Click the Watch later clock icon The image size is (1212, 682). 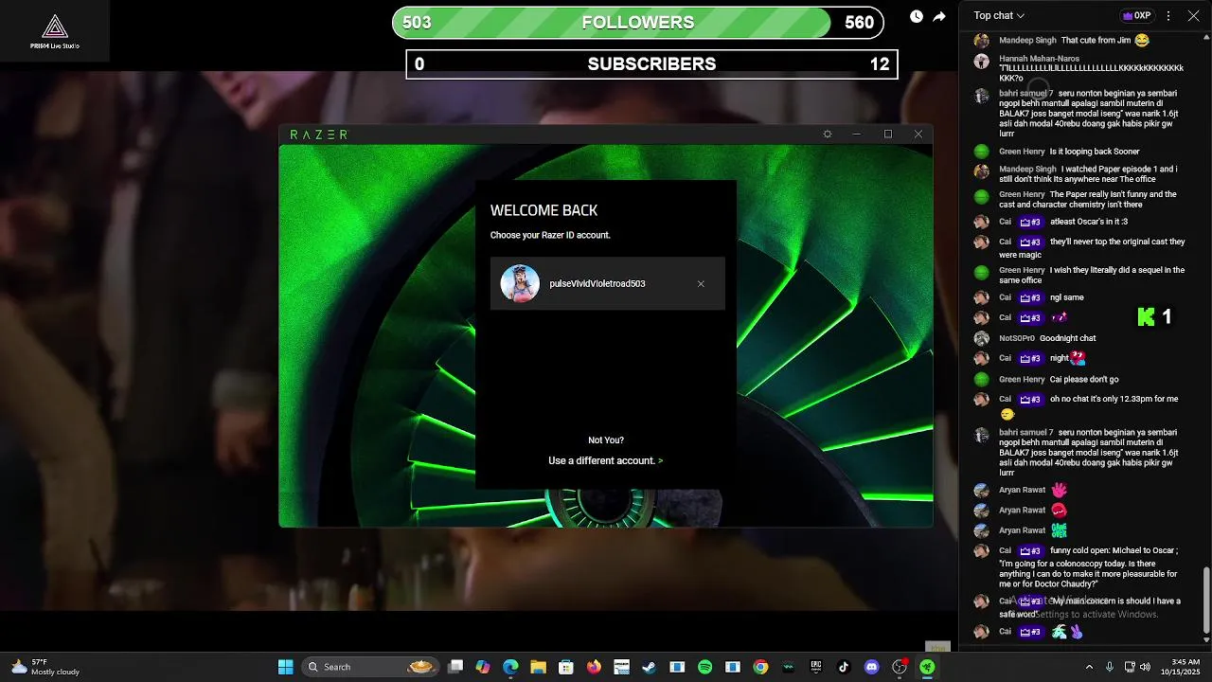click(x=917, y=16)
